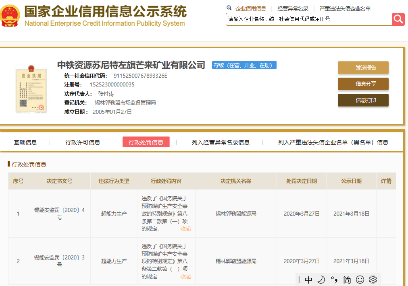Click the small magnifier icon beside 企业信用信息
This screenshot has width=408, height=286.
pyautogui.click(x=229, y=8)
